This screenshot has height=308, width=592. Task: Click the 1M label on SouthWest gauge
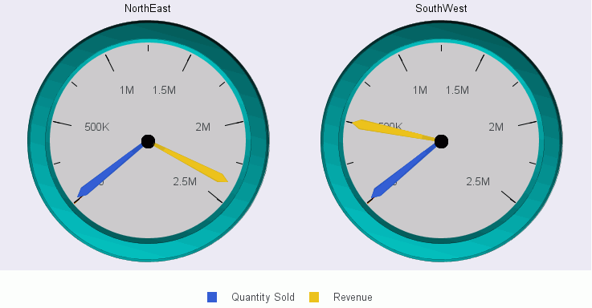click(420, 91)
